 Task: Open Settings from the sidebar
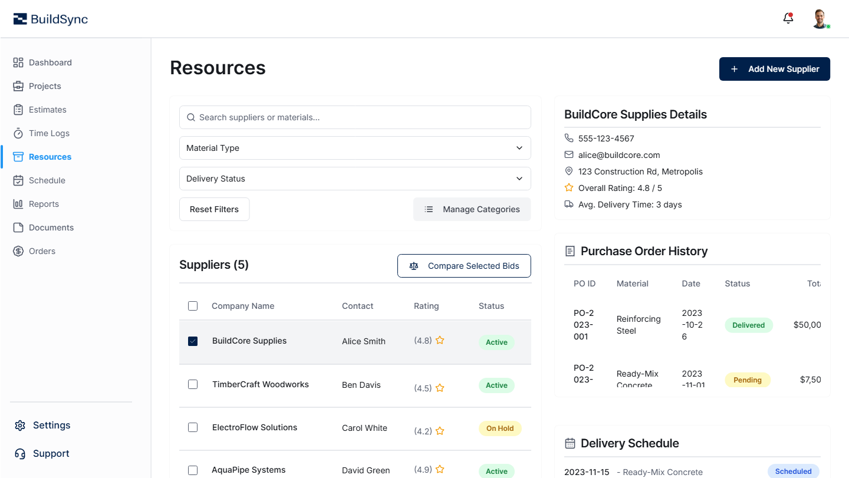coord(19,425)
